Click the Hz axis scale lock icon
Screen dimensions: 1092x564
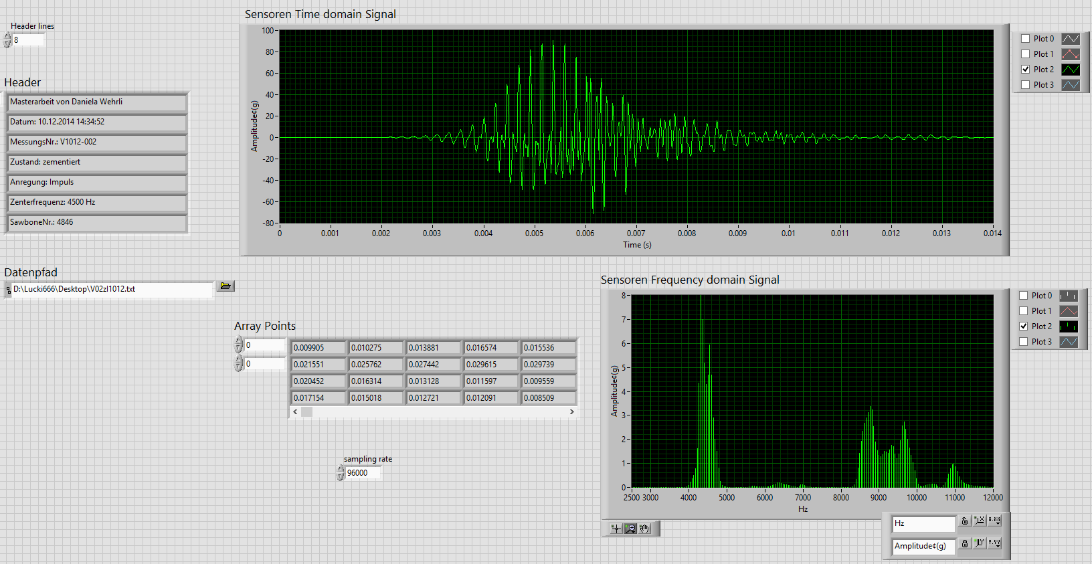[x=964, y=521]
